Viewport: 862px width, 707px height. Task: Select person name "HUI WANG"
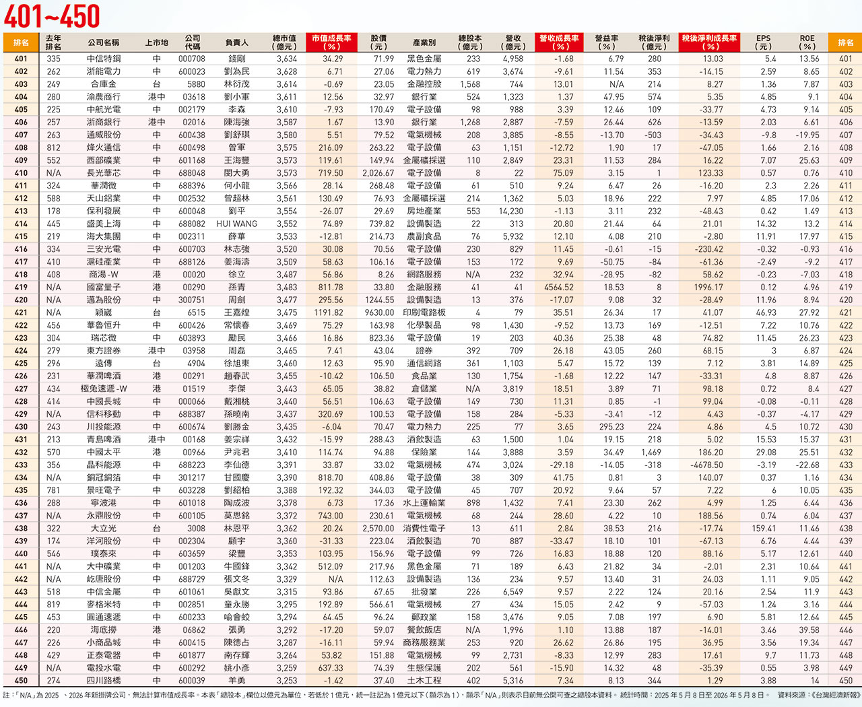coord(237,224)
